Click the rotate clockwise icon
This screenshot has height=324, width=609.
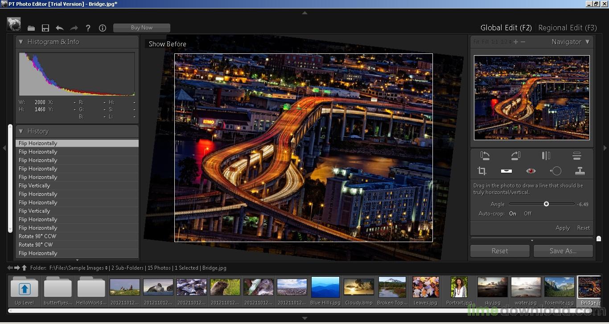(516, 156)
